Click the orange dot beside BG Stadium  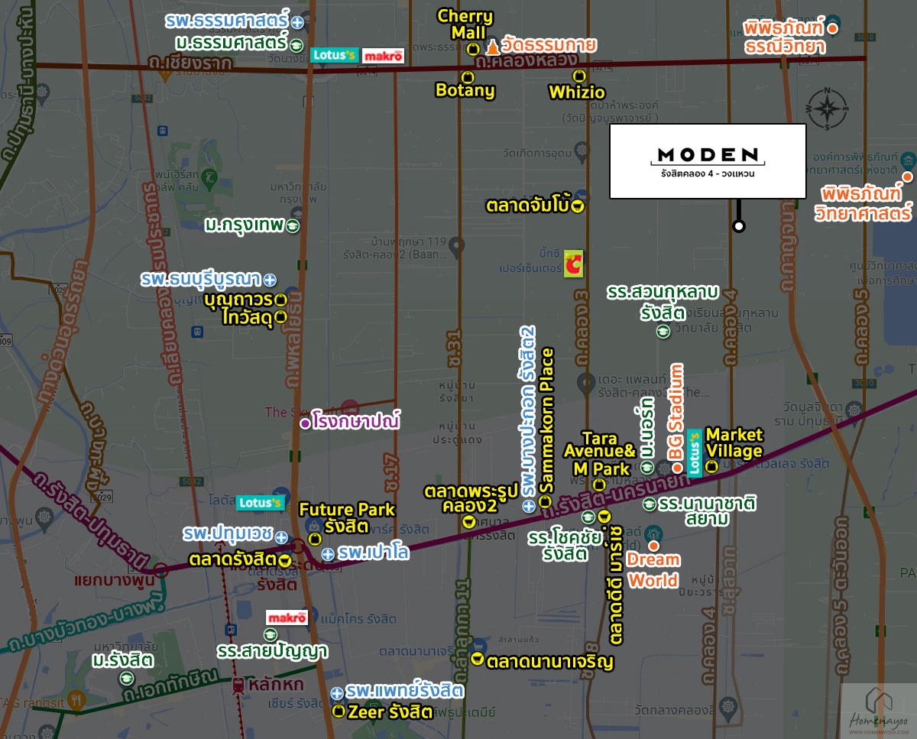677,466
